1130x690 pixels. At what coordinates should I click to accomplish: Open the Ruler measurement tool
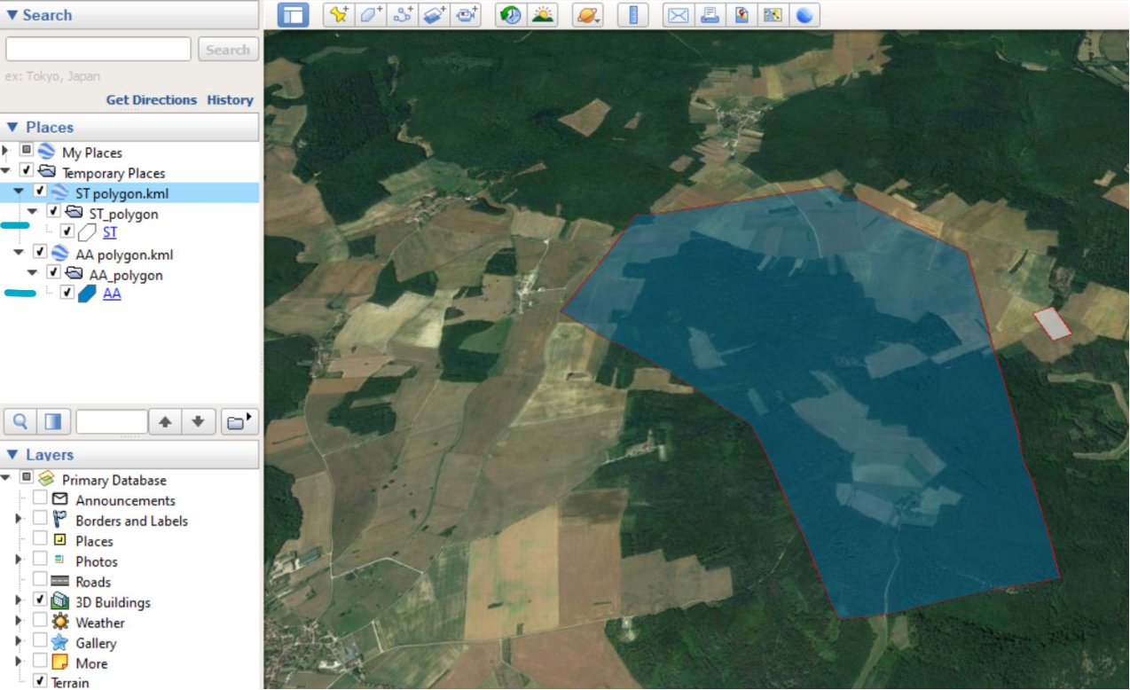point(633,14)
